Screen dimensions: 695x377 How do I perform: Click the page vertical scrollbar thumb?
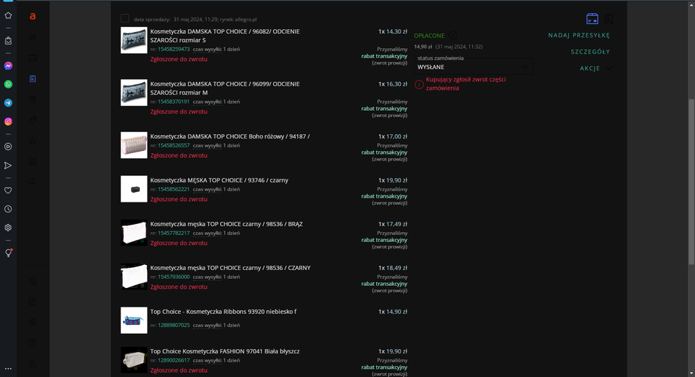[691, 182]
